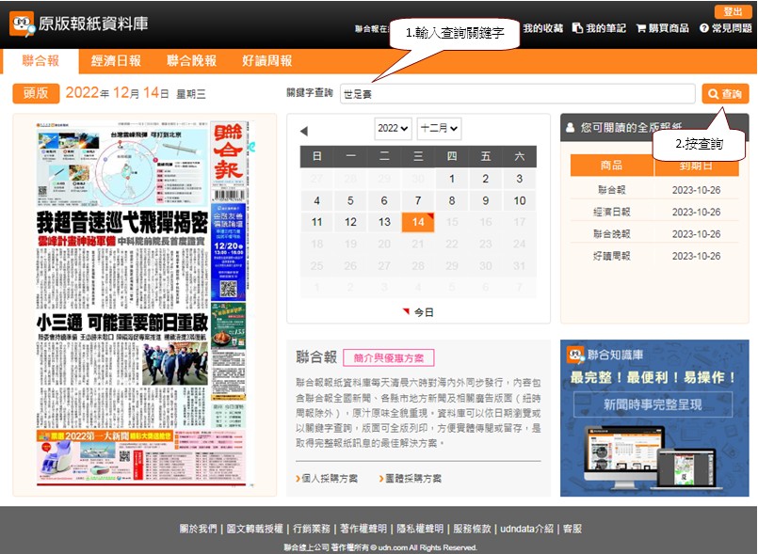The image size is (758, 554).
Task: Switch to the 聯合晚報 tab
Action: [x=192, y=60]
